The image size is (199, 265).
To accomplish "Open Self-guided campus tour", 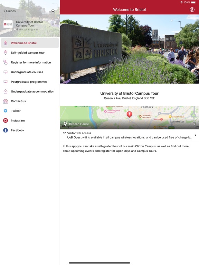I will point(30,52).
